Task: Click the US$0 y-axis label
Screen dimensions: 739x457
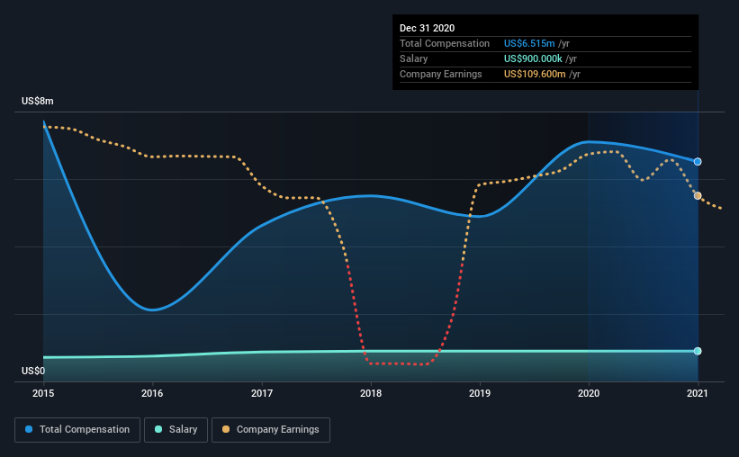Action: pyautogui.click(x=33, y=371)
